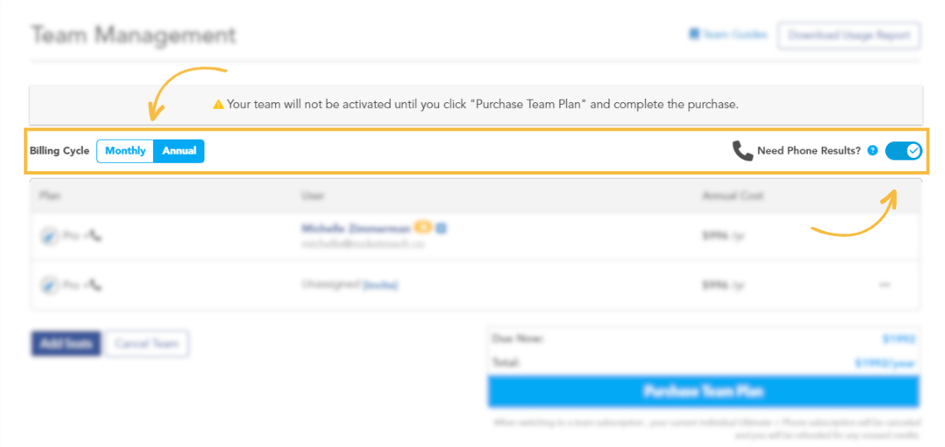Click the yellow warning triangle icon
The image size is (945, 447).
pos(218,104)
